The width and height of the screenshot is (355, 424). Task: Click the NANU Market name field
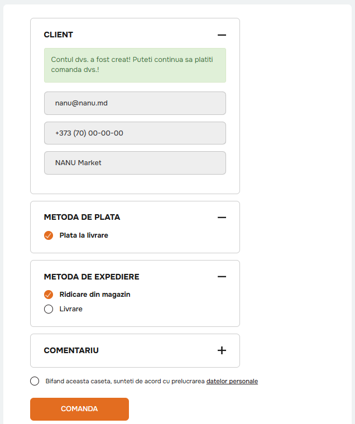pyautogui.click(x=135, y=163)
